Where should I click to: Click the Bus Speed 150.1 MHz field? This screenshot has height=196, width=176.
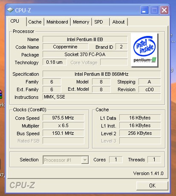(x=63, y=133)
